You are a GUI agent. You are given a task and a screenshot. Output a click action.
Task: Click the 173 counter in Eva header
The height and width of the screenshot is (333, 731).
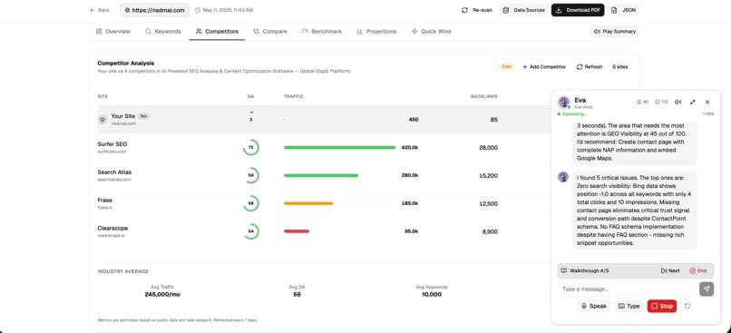click(x=661, y=102)
